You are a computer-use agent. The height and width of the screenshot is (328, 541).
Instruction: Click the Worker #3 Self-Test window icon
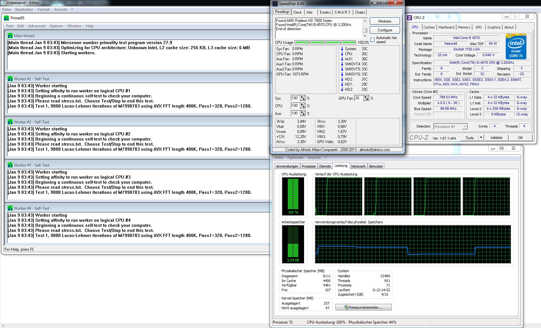pyautogui.click(x=10, y=165)
